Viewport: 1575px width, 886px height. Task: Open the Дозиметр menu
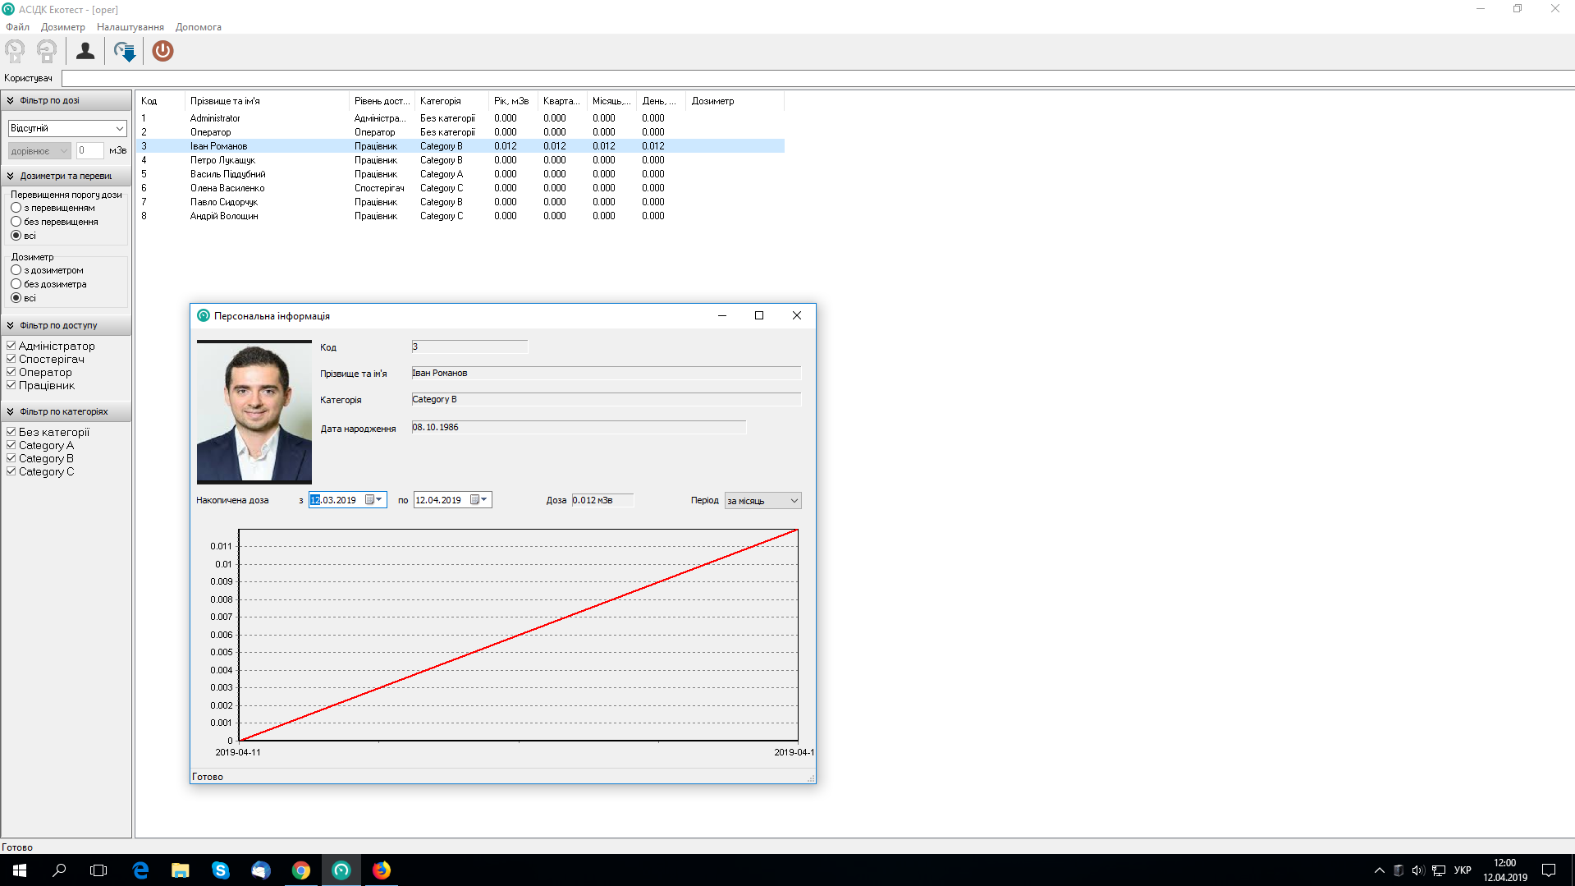click(x=62, y=27)
